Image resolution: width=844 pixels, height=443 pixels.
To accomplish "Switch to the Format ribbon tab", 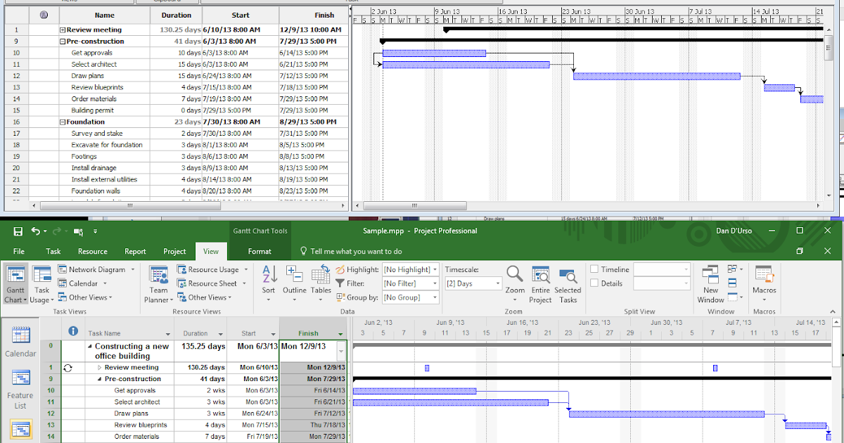I will click(260, 251).
